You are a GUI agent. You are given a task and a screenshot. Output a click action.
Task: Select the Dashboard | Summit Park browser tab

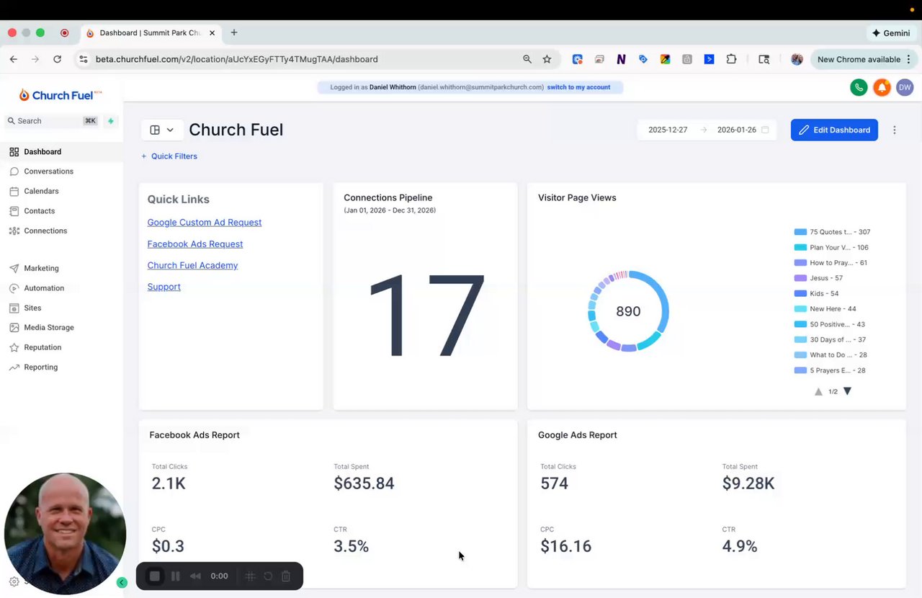pos(151,33)
